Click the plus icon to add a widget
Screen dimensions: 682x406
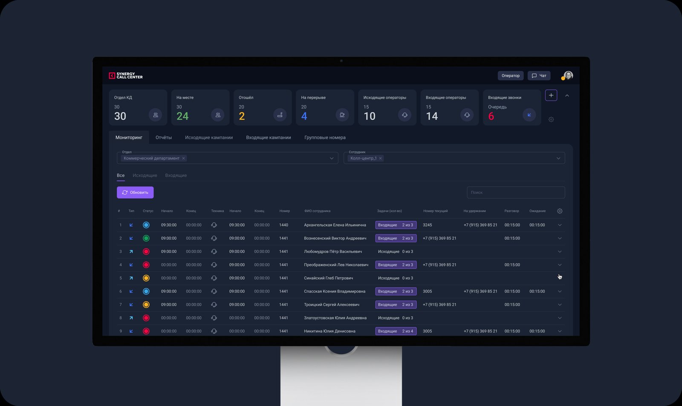pos(551,95)
